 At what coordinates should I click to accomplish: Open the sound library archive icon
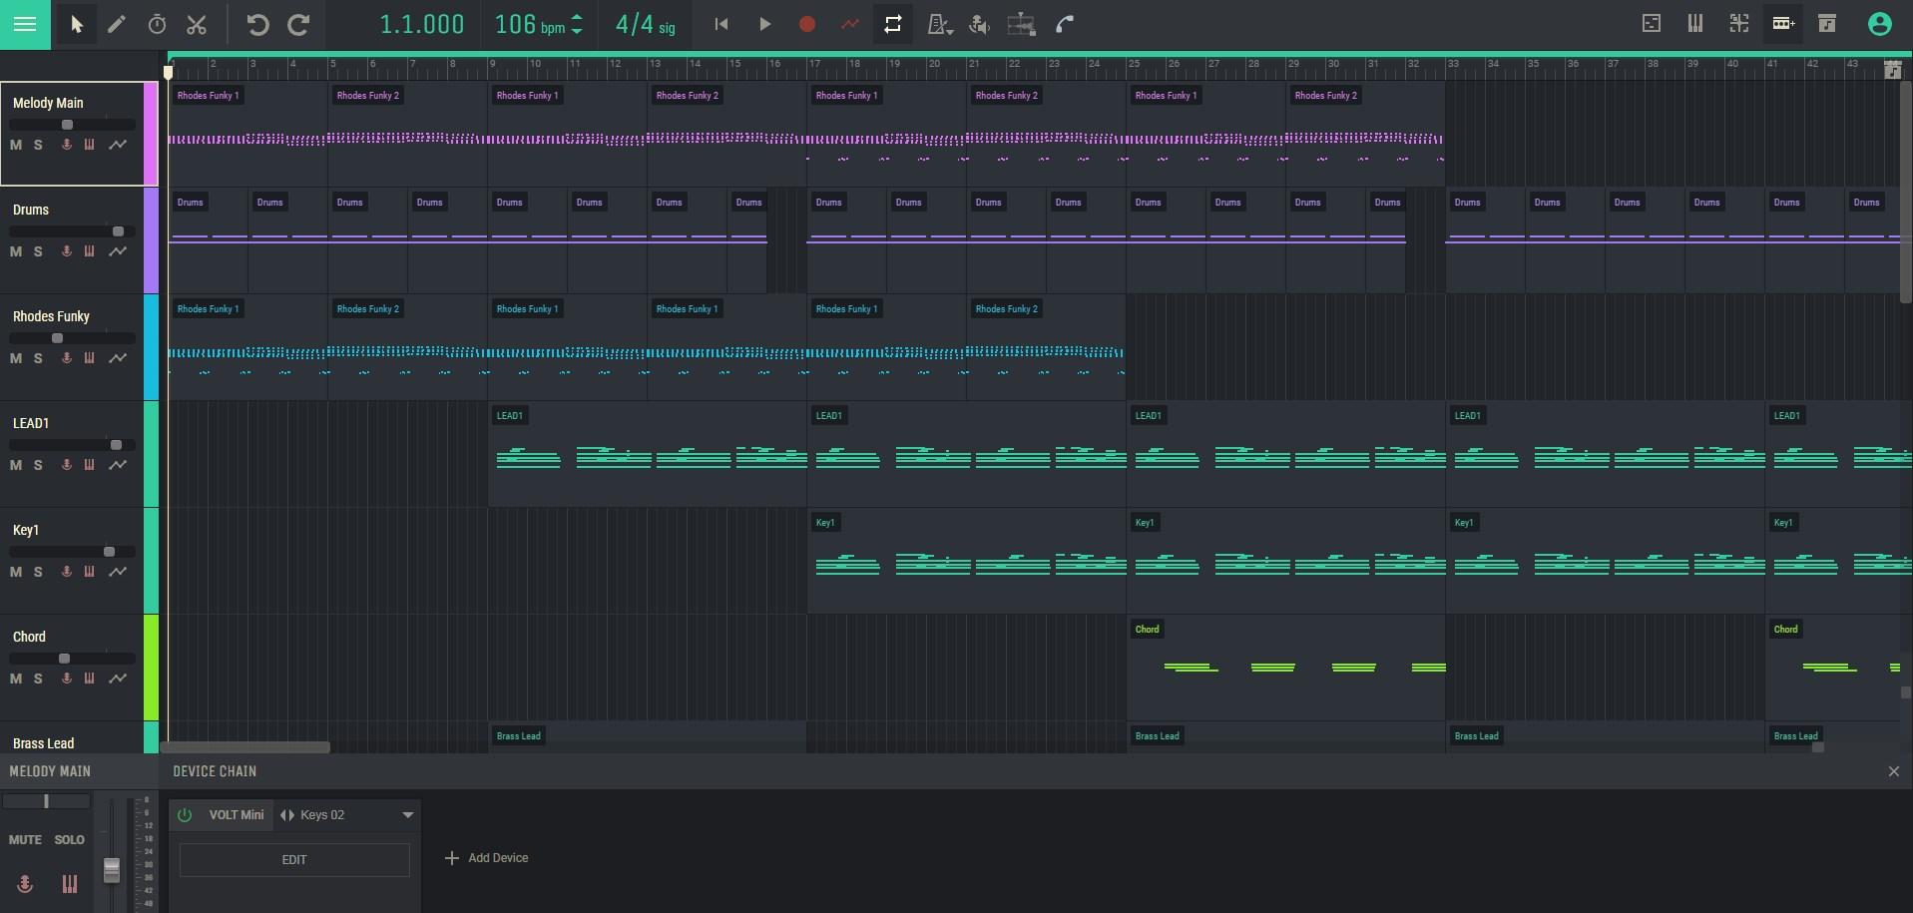click(x=1826, y=24)
